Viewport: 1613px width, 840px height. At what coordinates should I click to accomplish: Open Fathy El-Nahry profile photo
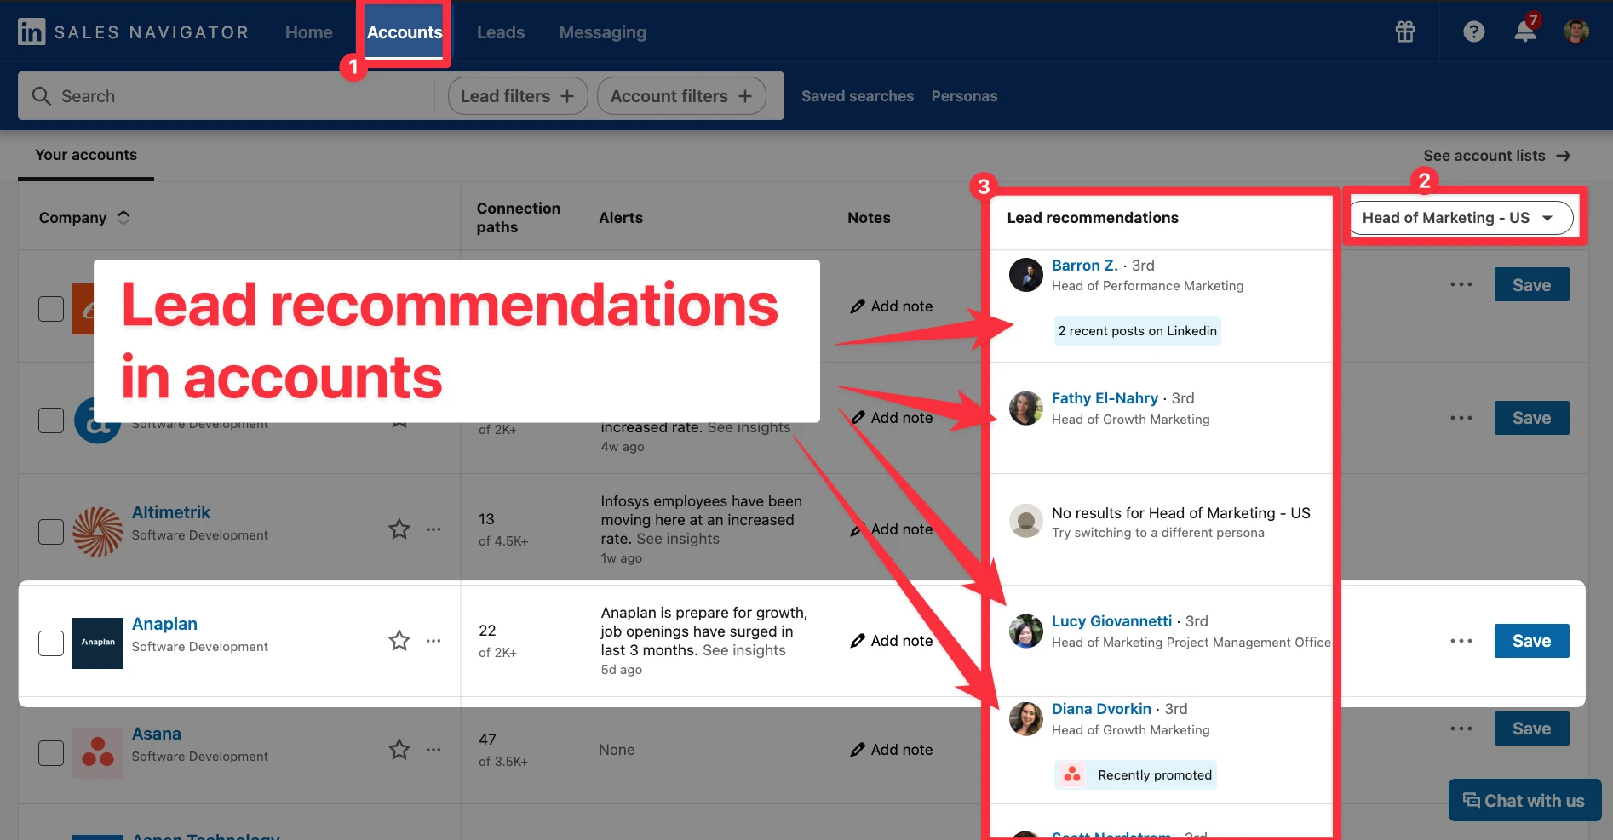[1026, 409]
